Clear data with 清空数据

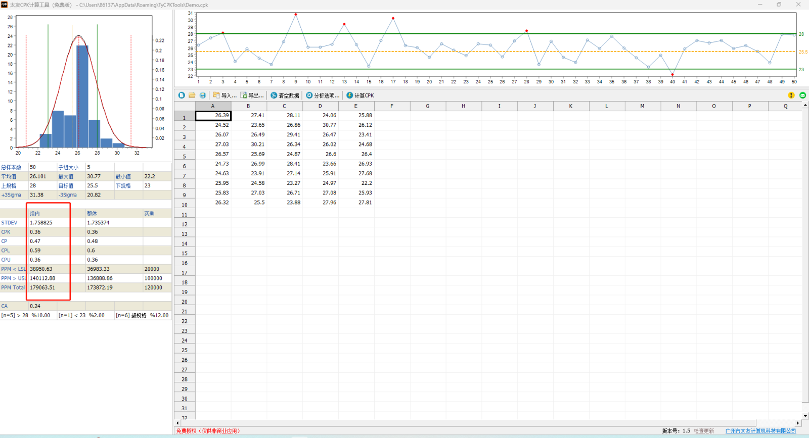(285, 95)
